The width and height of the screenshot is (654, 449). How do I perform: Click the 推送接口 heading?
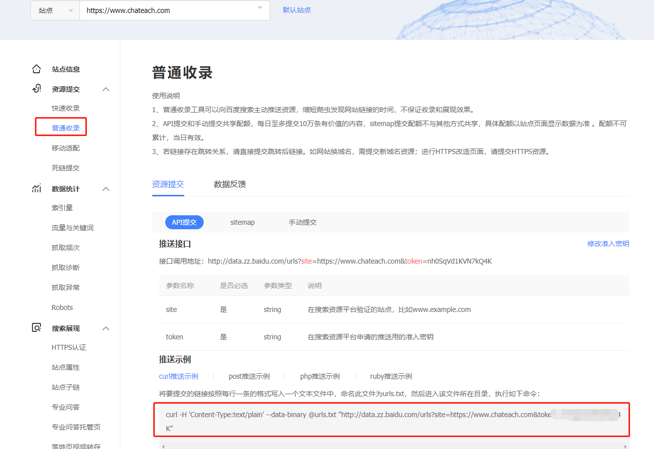tap(175, 244)
